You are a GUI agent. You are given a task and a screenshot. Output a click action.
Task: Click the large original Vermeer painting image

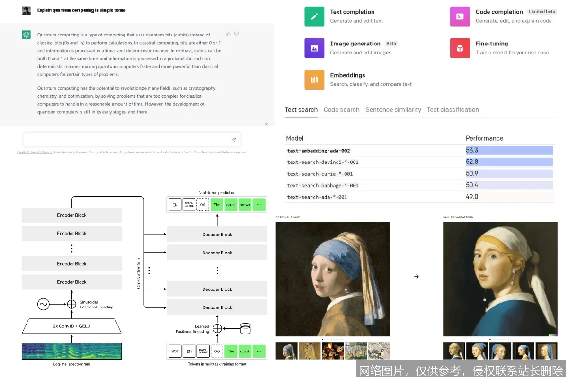[x=333, y=279]
